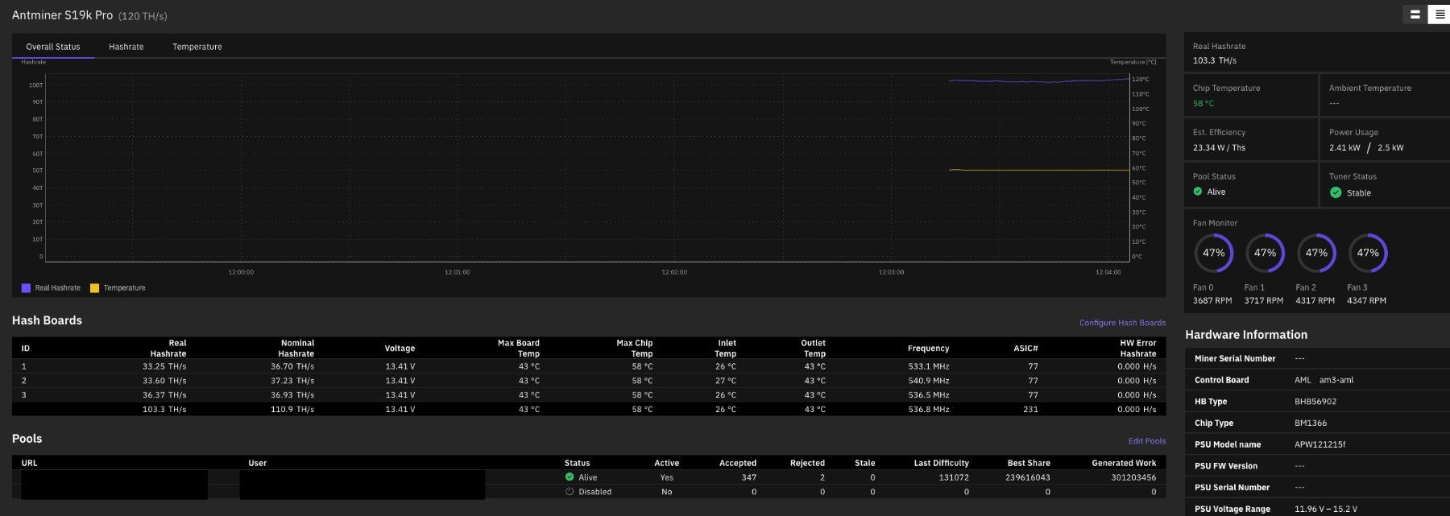This screenshot has width=1450, height=516.
Task: Click Chip Temperature value 58 °C
Action: click(1203, 104)
